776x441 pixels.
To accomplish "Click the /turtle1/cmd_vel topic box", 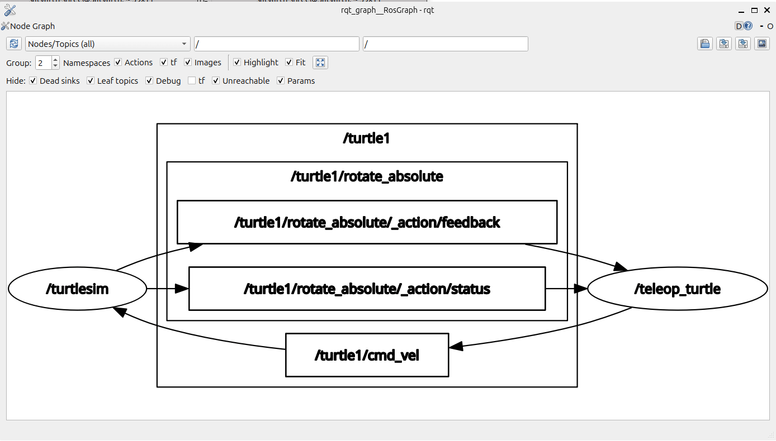I will point(367,355).
